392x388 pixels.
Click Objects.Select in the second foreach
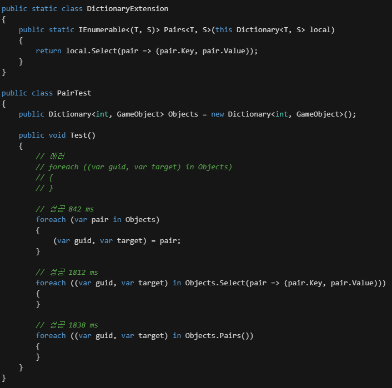215,283
